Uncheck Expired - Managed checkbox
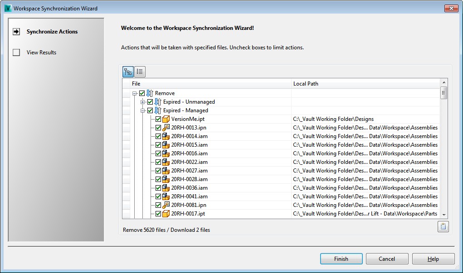 [150, 110]
